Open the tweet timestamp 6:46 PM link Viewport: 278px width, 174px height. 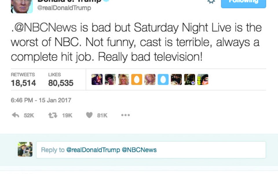[41, 101]
